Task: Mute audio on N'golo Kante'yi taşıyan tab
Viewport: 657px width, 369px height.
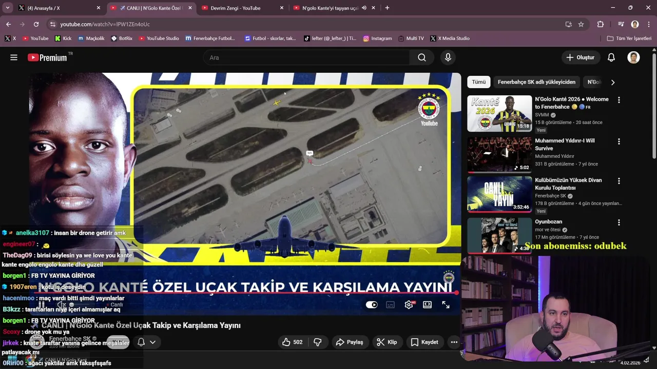Action: (364, 8)
